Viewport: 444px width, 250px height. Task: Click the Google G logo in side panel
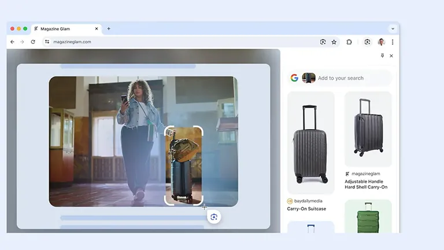click(x=294, y=78)
